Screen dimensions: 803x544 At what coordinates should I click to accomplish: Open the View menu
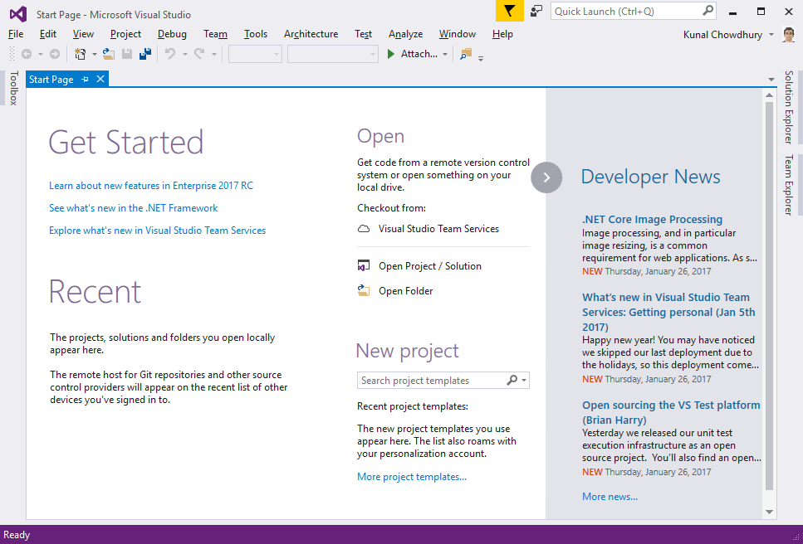point(83,34)
